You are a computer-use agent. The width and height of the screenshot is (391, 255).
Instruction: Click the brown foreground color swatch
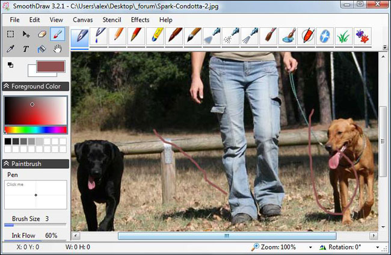[50, 66]
